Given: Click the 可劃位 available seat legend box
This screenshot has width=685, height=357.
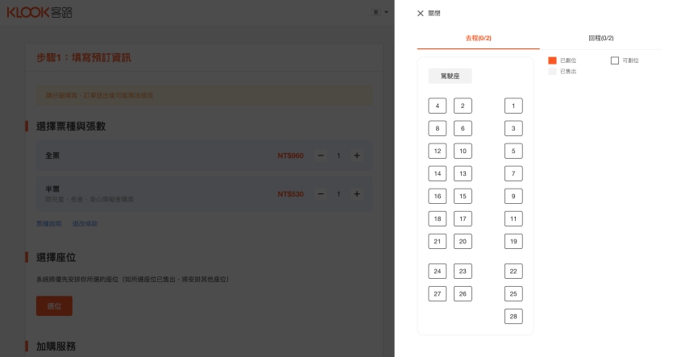Looking at the screenshot, I should [x=615, y=60].
